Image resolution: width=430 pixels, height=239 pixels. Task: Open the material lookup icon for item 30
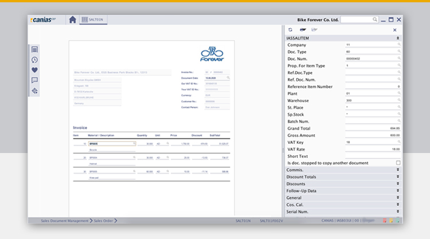[x=134, y=171]
